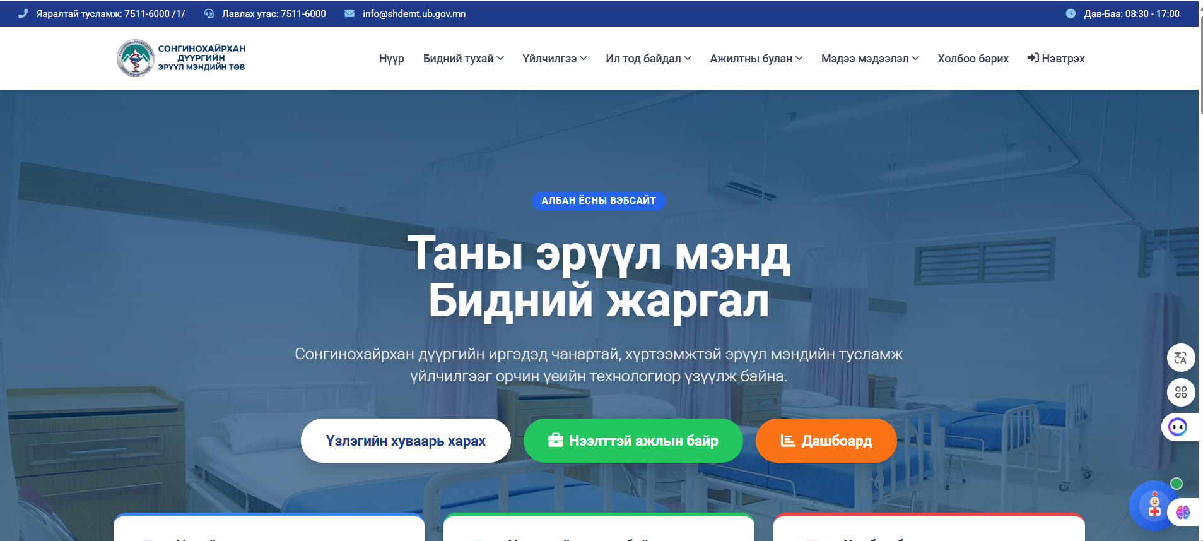The image size is (1203, 541).
Task: Click the Таны эрүүл мэнд heading
Action: (599, 253)
